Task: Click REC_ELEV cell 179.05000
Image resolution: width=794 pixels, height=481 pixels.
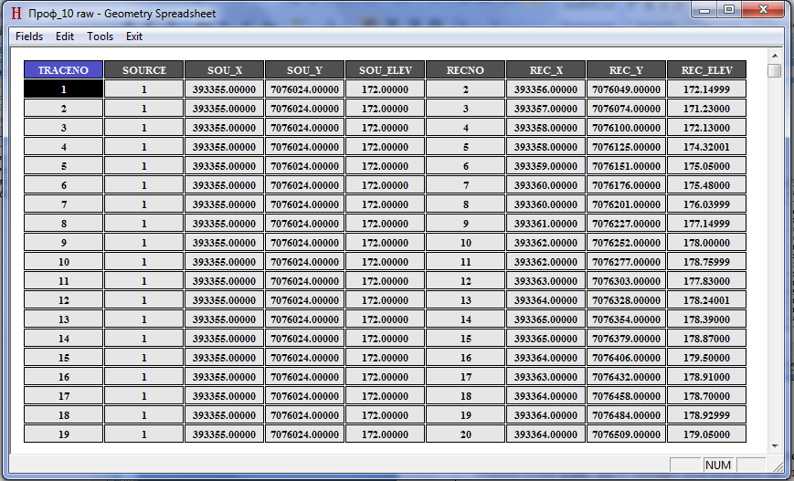Action: click(x=707, y=434)
